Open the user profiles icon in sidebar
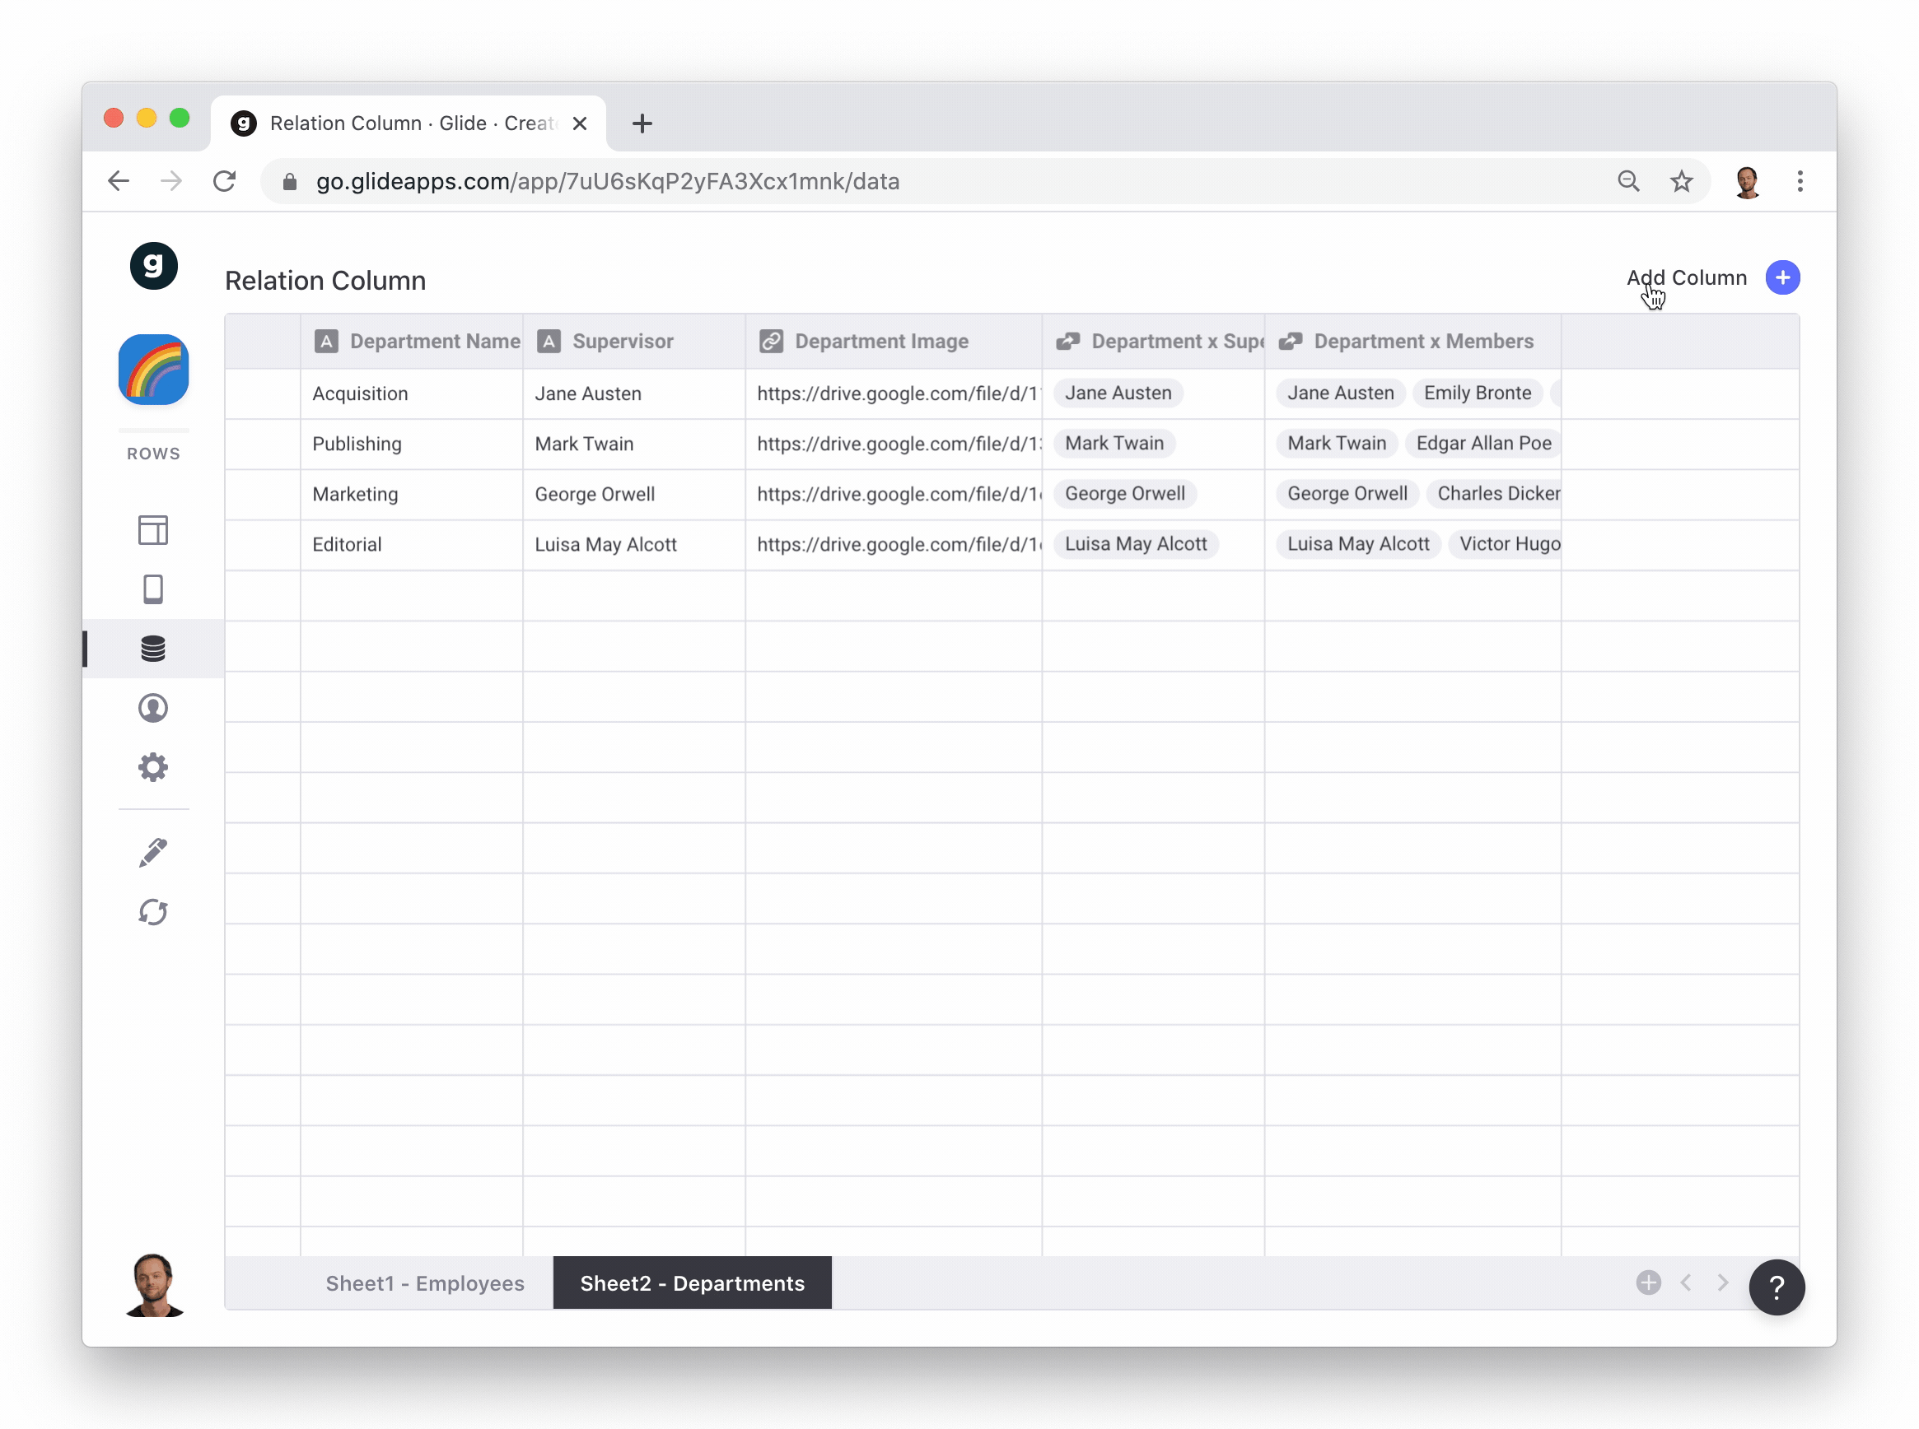This screenshot has height=1429, width=1919. (x=153, y=709)
